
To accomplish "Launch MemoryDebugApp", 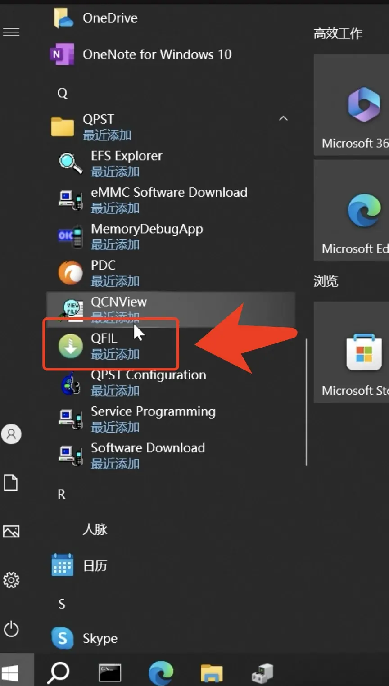I will tap(146, 236).
